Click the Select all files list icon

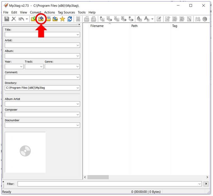click(x=78, y=19)
